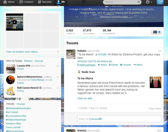View the 27,573 Following list
The image size is (168, 132).
pyautogui.click(x=89, y=32)
